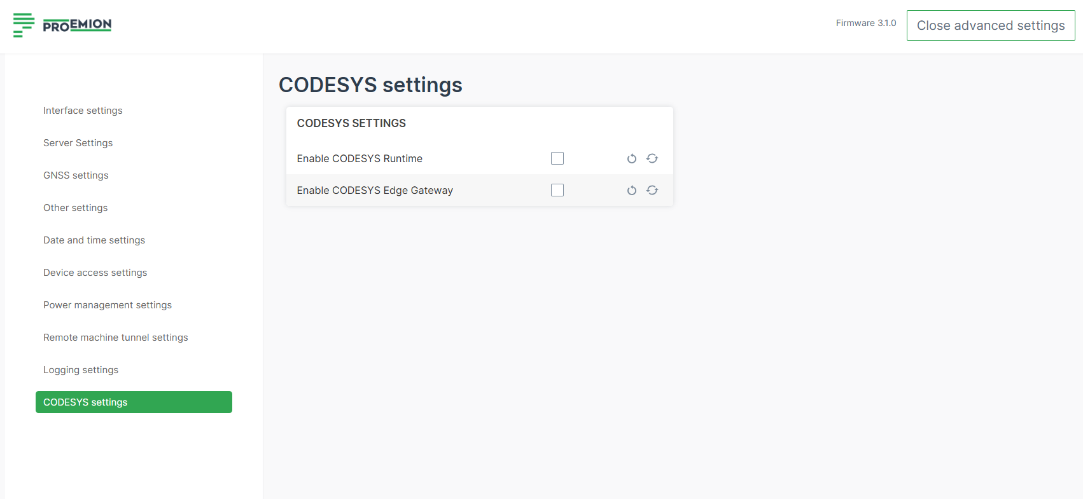The image size is (1083, 499).
Task: Click the Enable CODESYS Runtime label text
Action: click(360, 159)
